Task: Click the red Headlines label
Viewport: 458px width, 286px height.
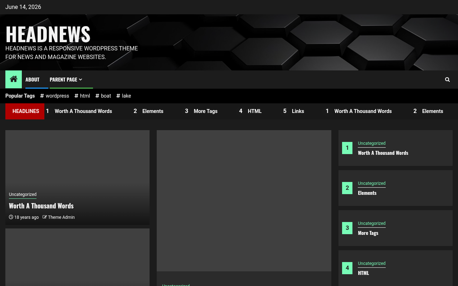Action: pyautogui.click(x=25, y=111)
